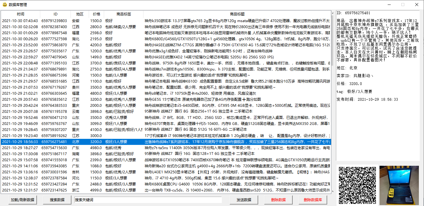Click the 价格 column header

[x=97, y=14]
